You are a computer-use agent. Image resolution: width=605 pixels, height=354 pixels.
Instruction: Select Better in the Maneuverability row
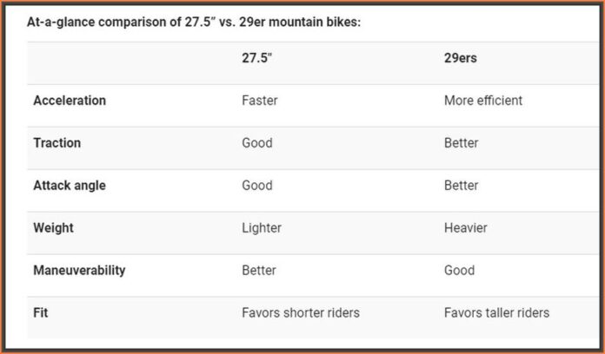[259, 271]
